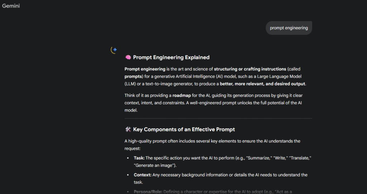This screenshot has height=194, width=367.
Task: Click the hammer and wrench emoji icon
Action: point(128,129)
